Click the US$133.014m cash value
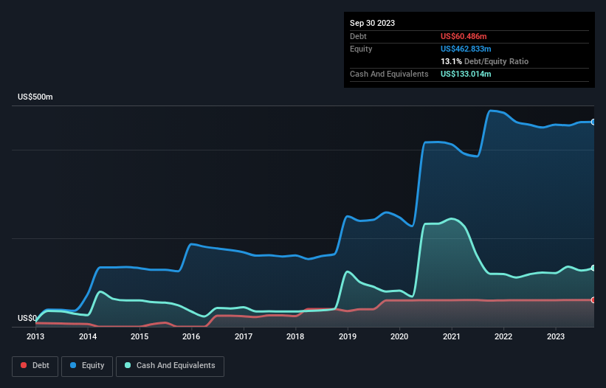This screenshot has height=388, width=606. 466,74
